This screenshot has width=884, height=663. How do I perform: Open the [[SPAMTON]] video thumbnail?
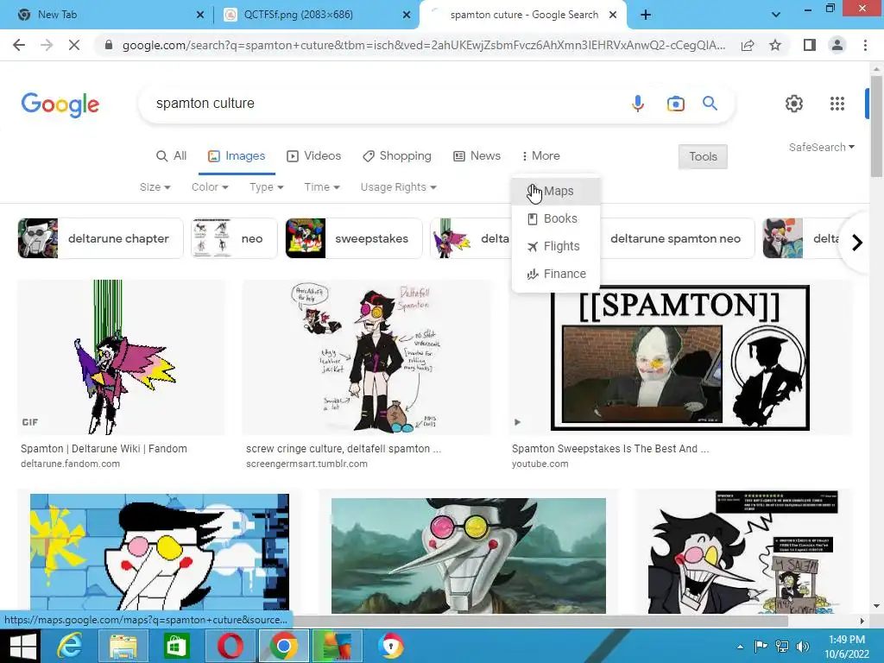coord(680,357)
